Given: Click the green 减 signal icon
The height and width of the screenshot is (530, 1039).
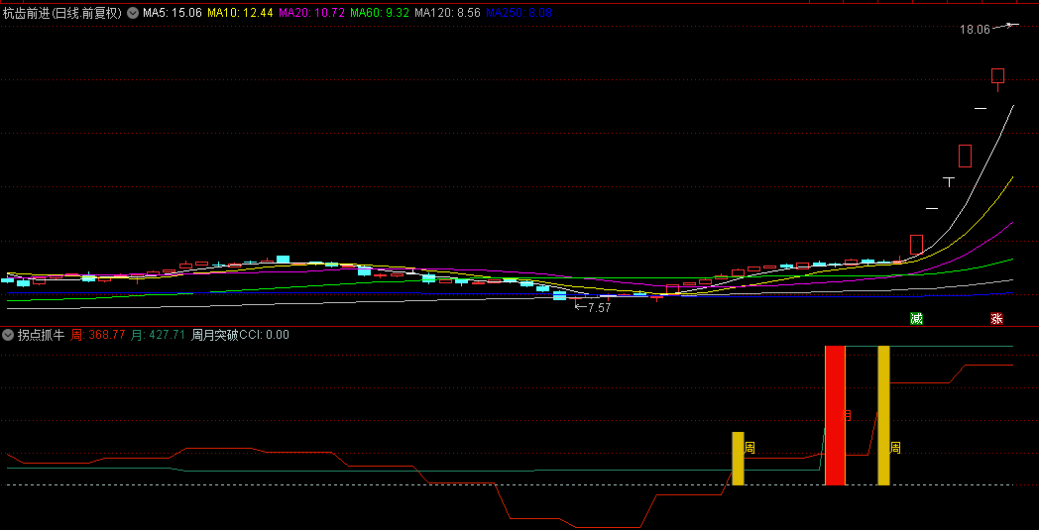Looking at the screenshot, I should click(917, 319).
